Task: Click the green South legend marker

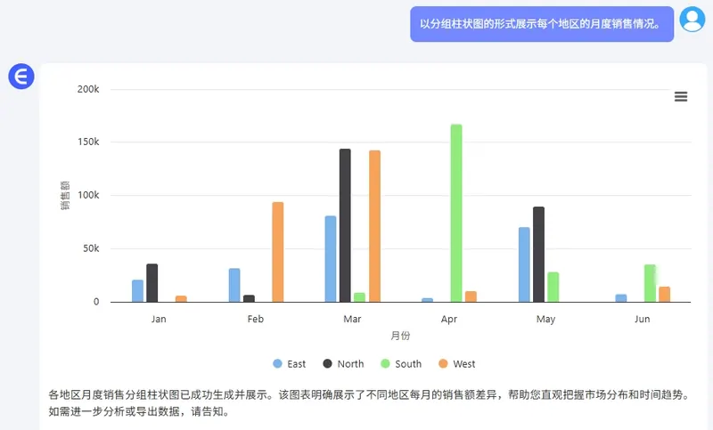Action: [385, 364]
